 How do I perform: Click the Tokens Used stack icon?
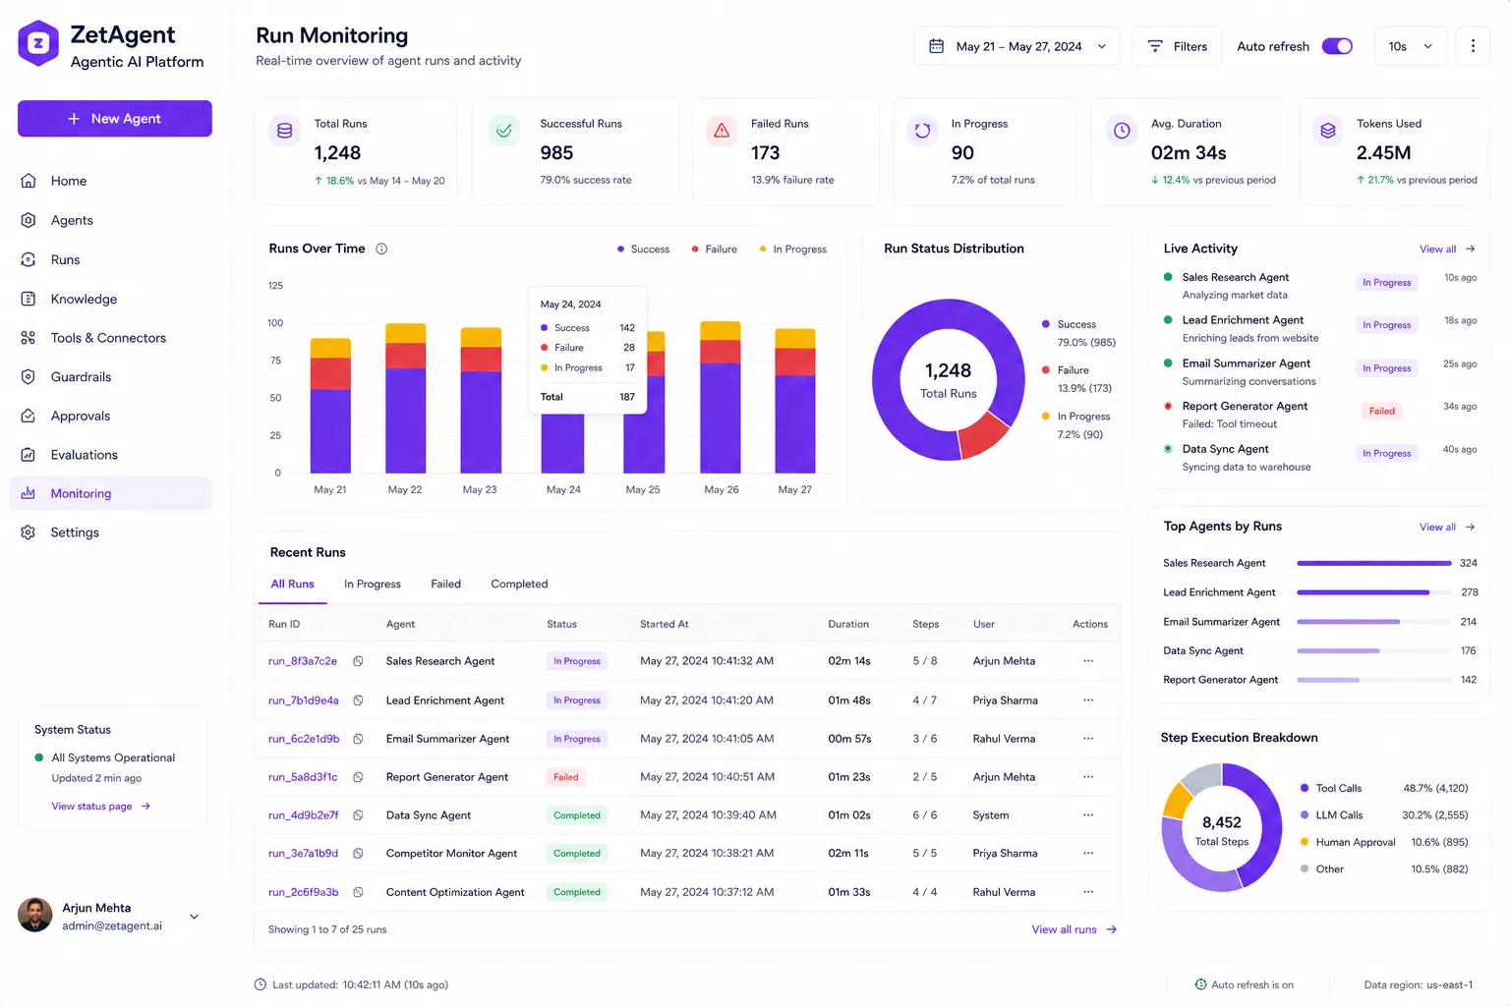(x=1328, y=131)
